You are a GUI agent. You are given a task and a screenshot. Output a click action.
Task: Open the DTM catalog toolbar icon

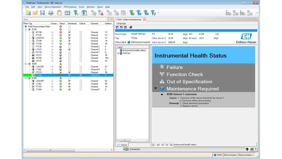tap(67, 13)
